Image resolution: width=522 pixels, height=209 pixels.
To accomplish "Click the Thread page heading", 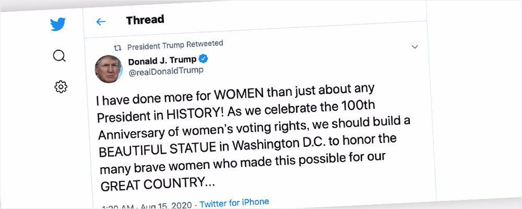I will 145,20.
